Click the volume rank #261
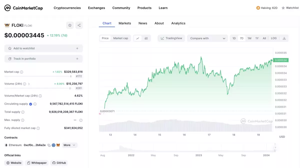Viewport: 300px width, 168px height. coord(79,88)
